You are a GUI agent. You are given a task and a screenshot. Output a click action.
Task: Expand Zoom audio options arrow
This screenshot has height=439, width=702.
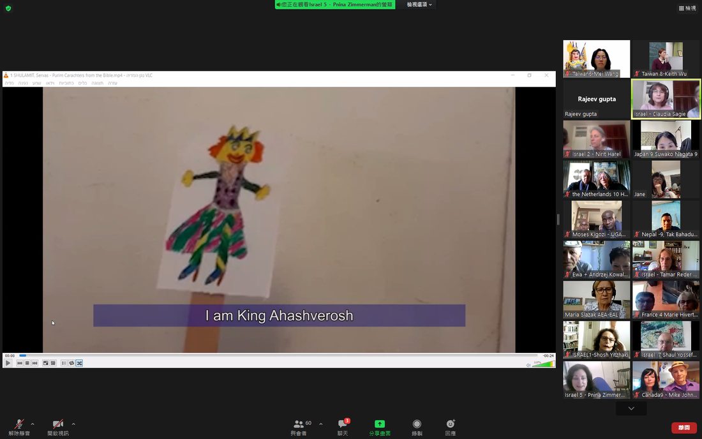[x=33, y=424]
